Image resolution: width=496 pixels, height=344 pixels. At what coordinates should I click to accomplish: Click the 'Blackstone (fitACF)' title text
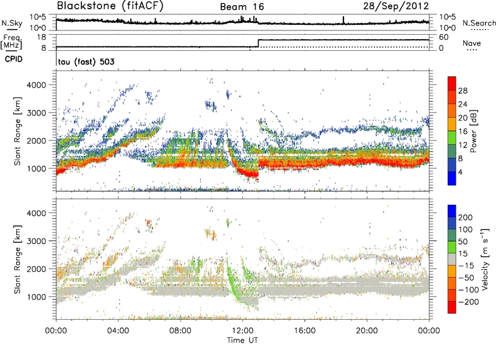coord(110,6)
